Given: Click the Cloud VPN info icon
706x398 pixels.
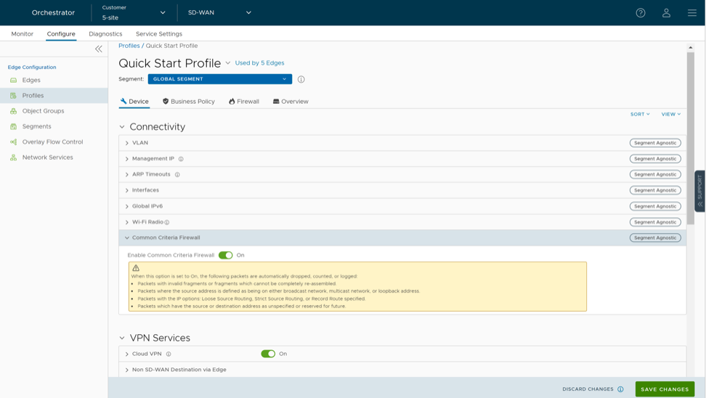Looking at the screenshot, I should coord(169,354).
